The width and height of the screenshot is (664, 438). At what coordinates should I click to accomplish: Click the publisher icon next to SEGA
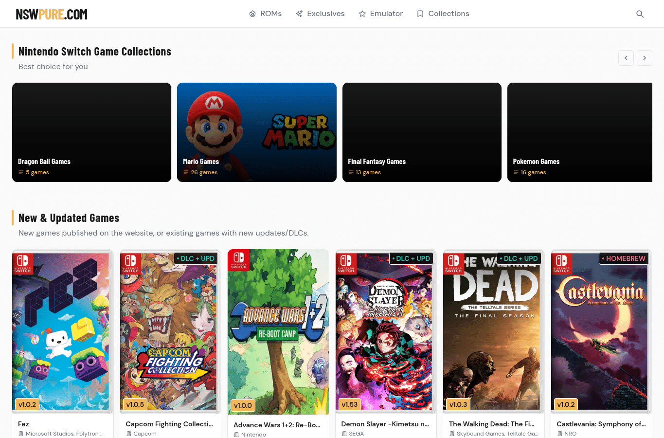click(344, 434)
